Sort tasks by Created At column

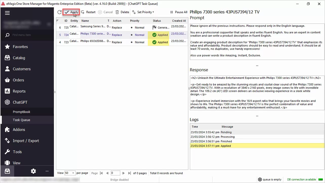point(179,21)
